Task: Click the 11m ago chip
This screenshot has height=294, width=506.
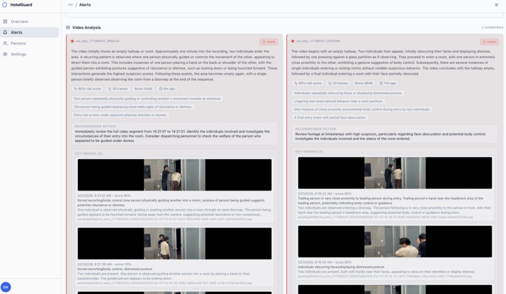Action: tap(388, 83)
